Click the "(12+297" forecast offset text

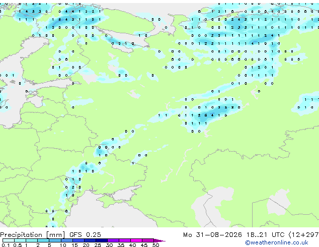304,235
